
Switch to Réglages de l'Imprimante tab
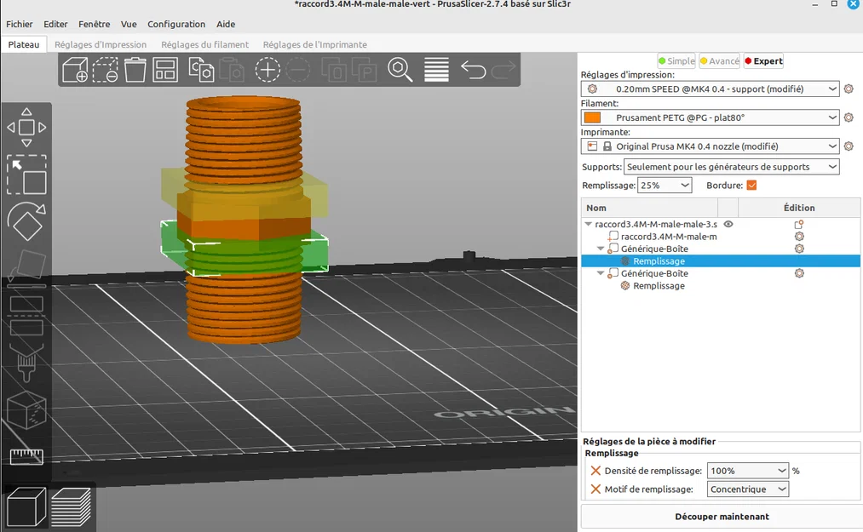click(315, 44)
